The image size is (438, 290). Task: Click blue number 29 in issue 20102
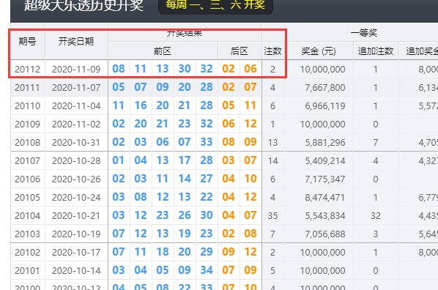(207, 252)
